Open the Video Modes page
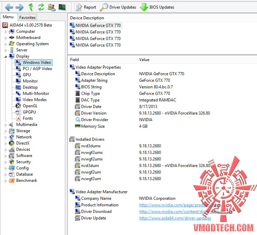This screenshot has height=235, width=257. tap(31, 100)
